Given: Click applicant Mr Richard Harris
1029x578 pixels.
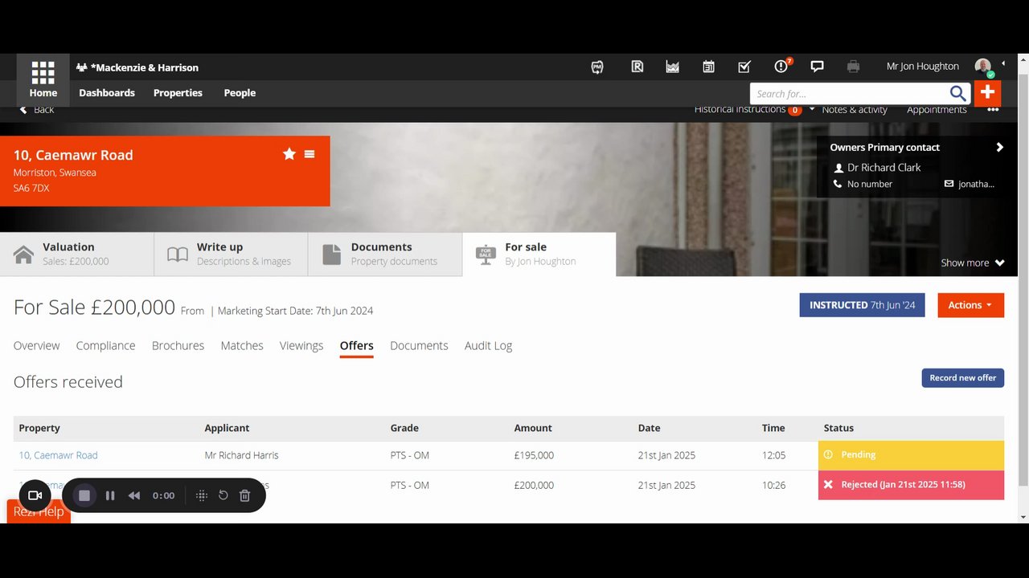Looking at the screenshot, I should click(x=241, y=455).
